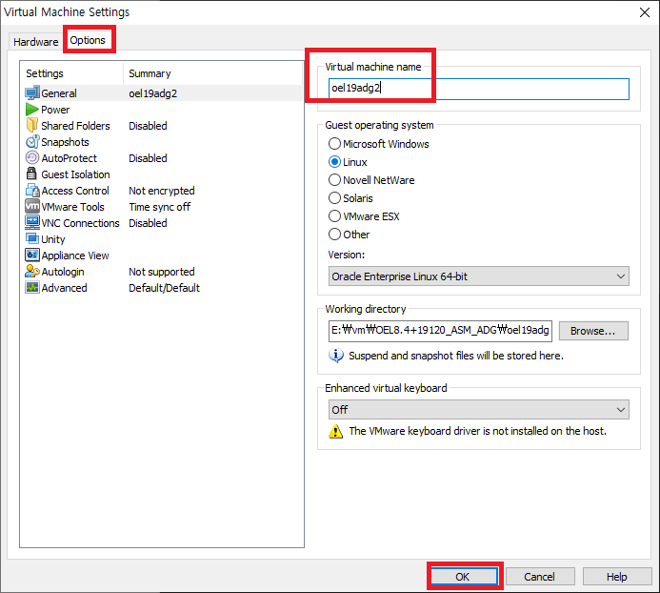The height and width of the screenshot is (593, 660).
Task: Click the Not supported summary value
Action: [162, 272]
